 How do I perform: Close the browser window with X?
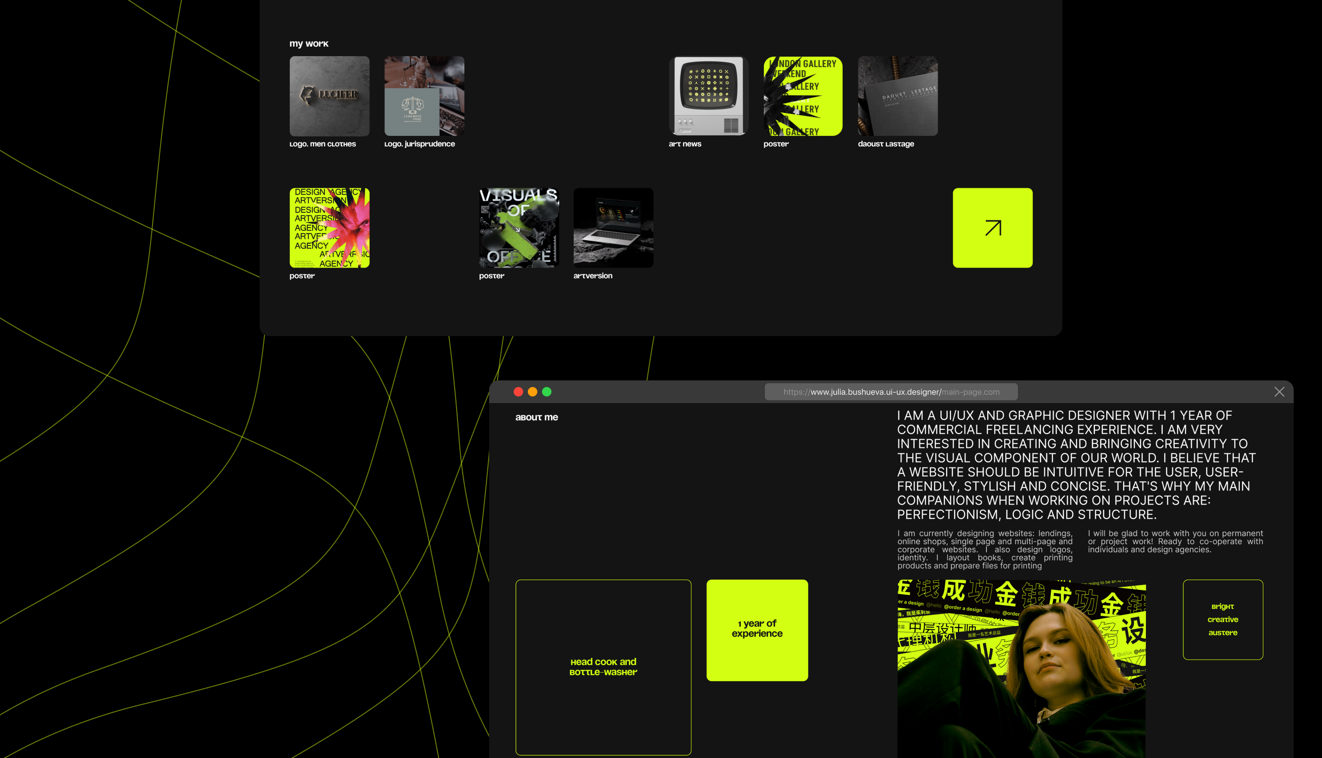(x=1279, y=391)
